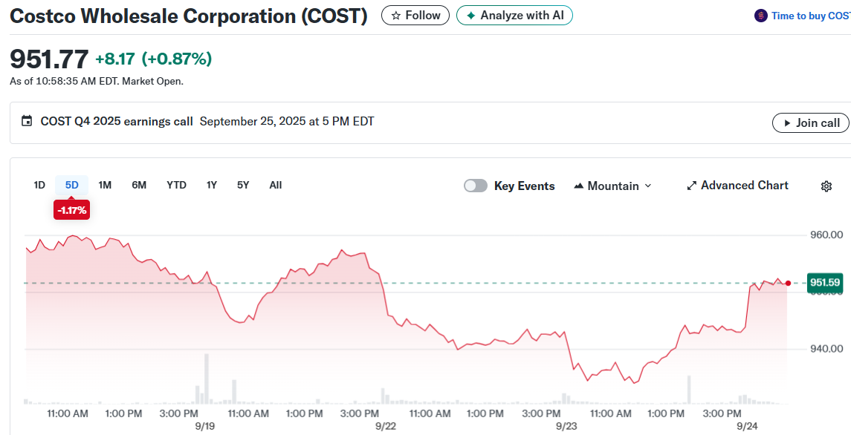Join the earnings call
Screen dimensions: 851x435
pos(810,122)
